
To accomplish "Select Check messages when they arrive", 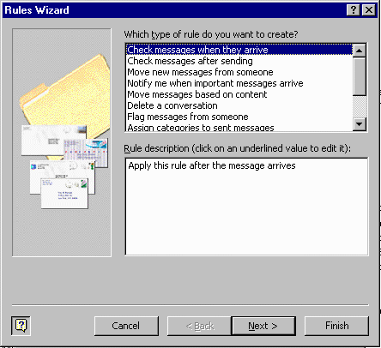I will click(x=239, y=50).
